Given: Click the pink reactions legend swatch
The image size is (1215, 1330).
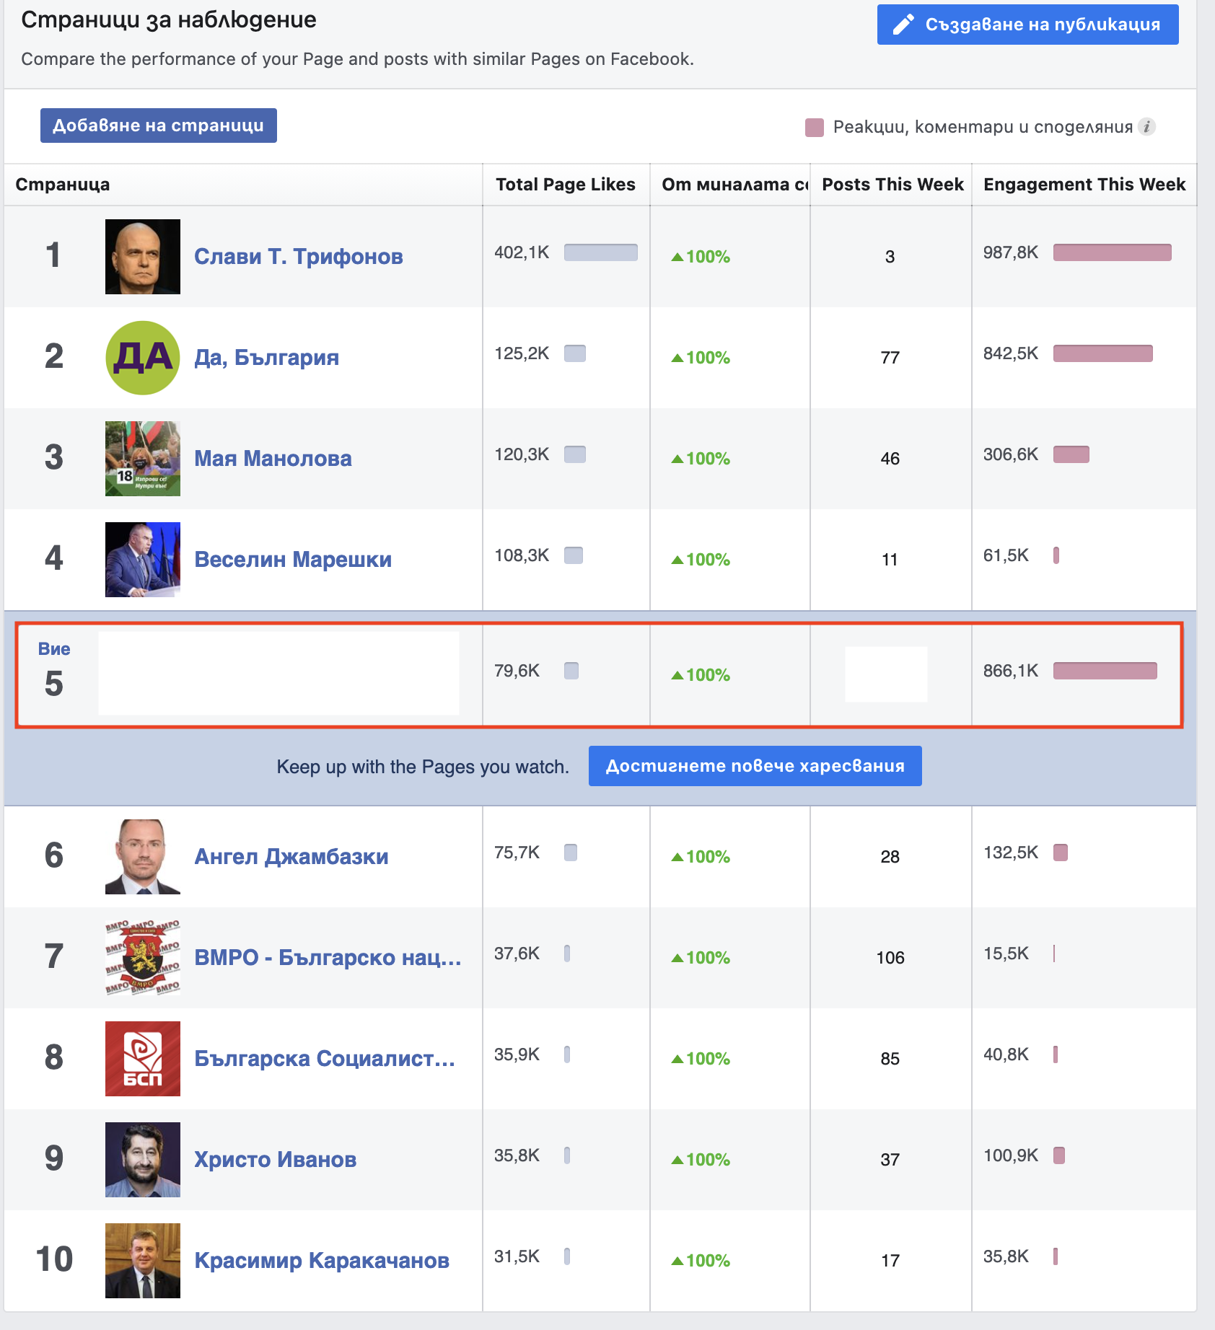Looking at the screenshot, I should (814, 128).
